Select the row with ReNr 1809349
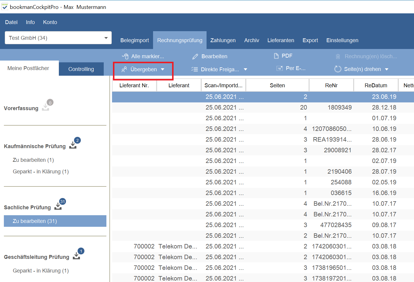The width and height of the screenshot is (414, 282). (263, 107)
